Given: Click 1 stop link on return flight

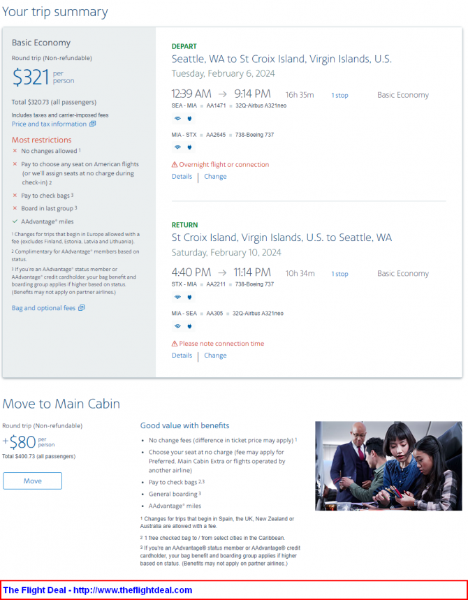Looking at the screenshot, I should click(339, 274).
